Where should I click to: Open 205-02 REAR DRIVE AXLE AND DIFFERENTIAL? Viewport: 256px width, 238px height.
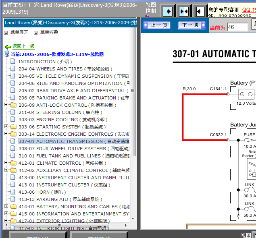click(x=73, y=91)
